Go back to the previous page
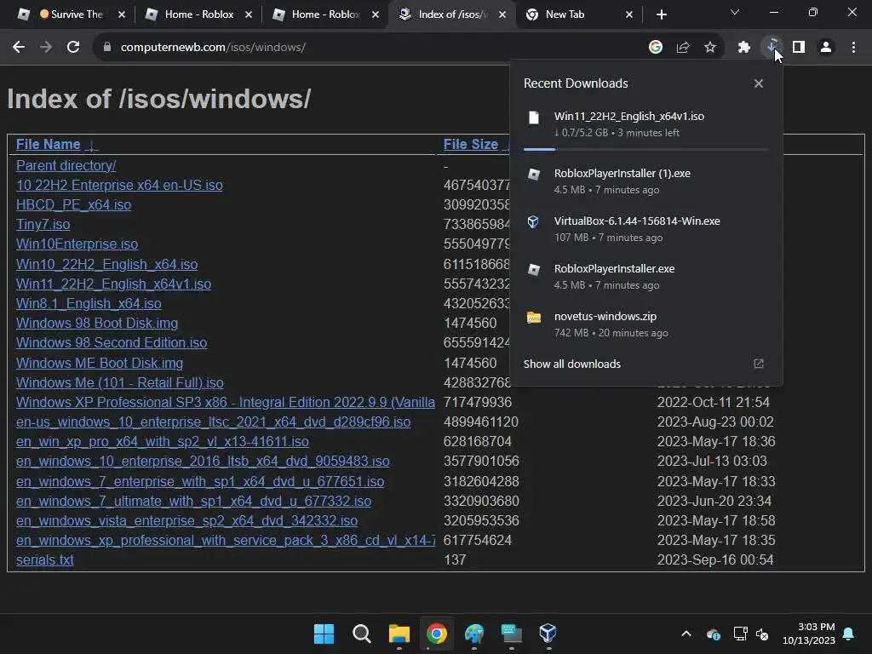Screen dimensions: 872x654 [x=19, y=48]
